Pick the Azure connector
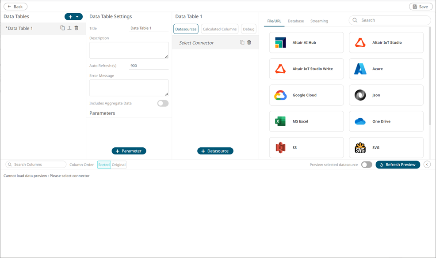Screen dimensions: 436x258 (386, 69)
